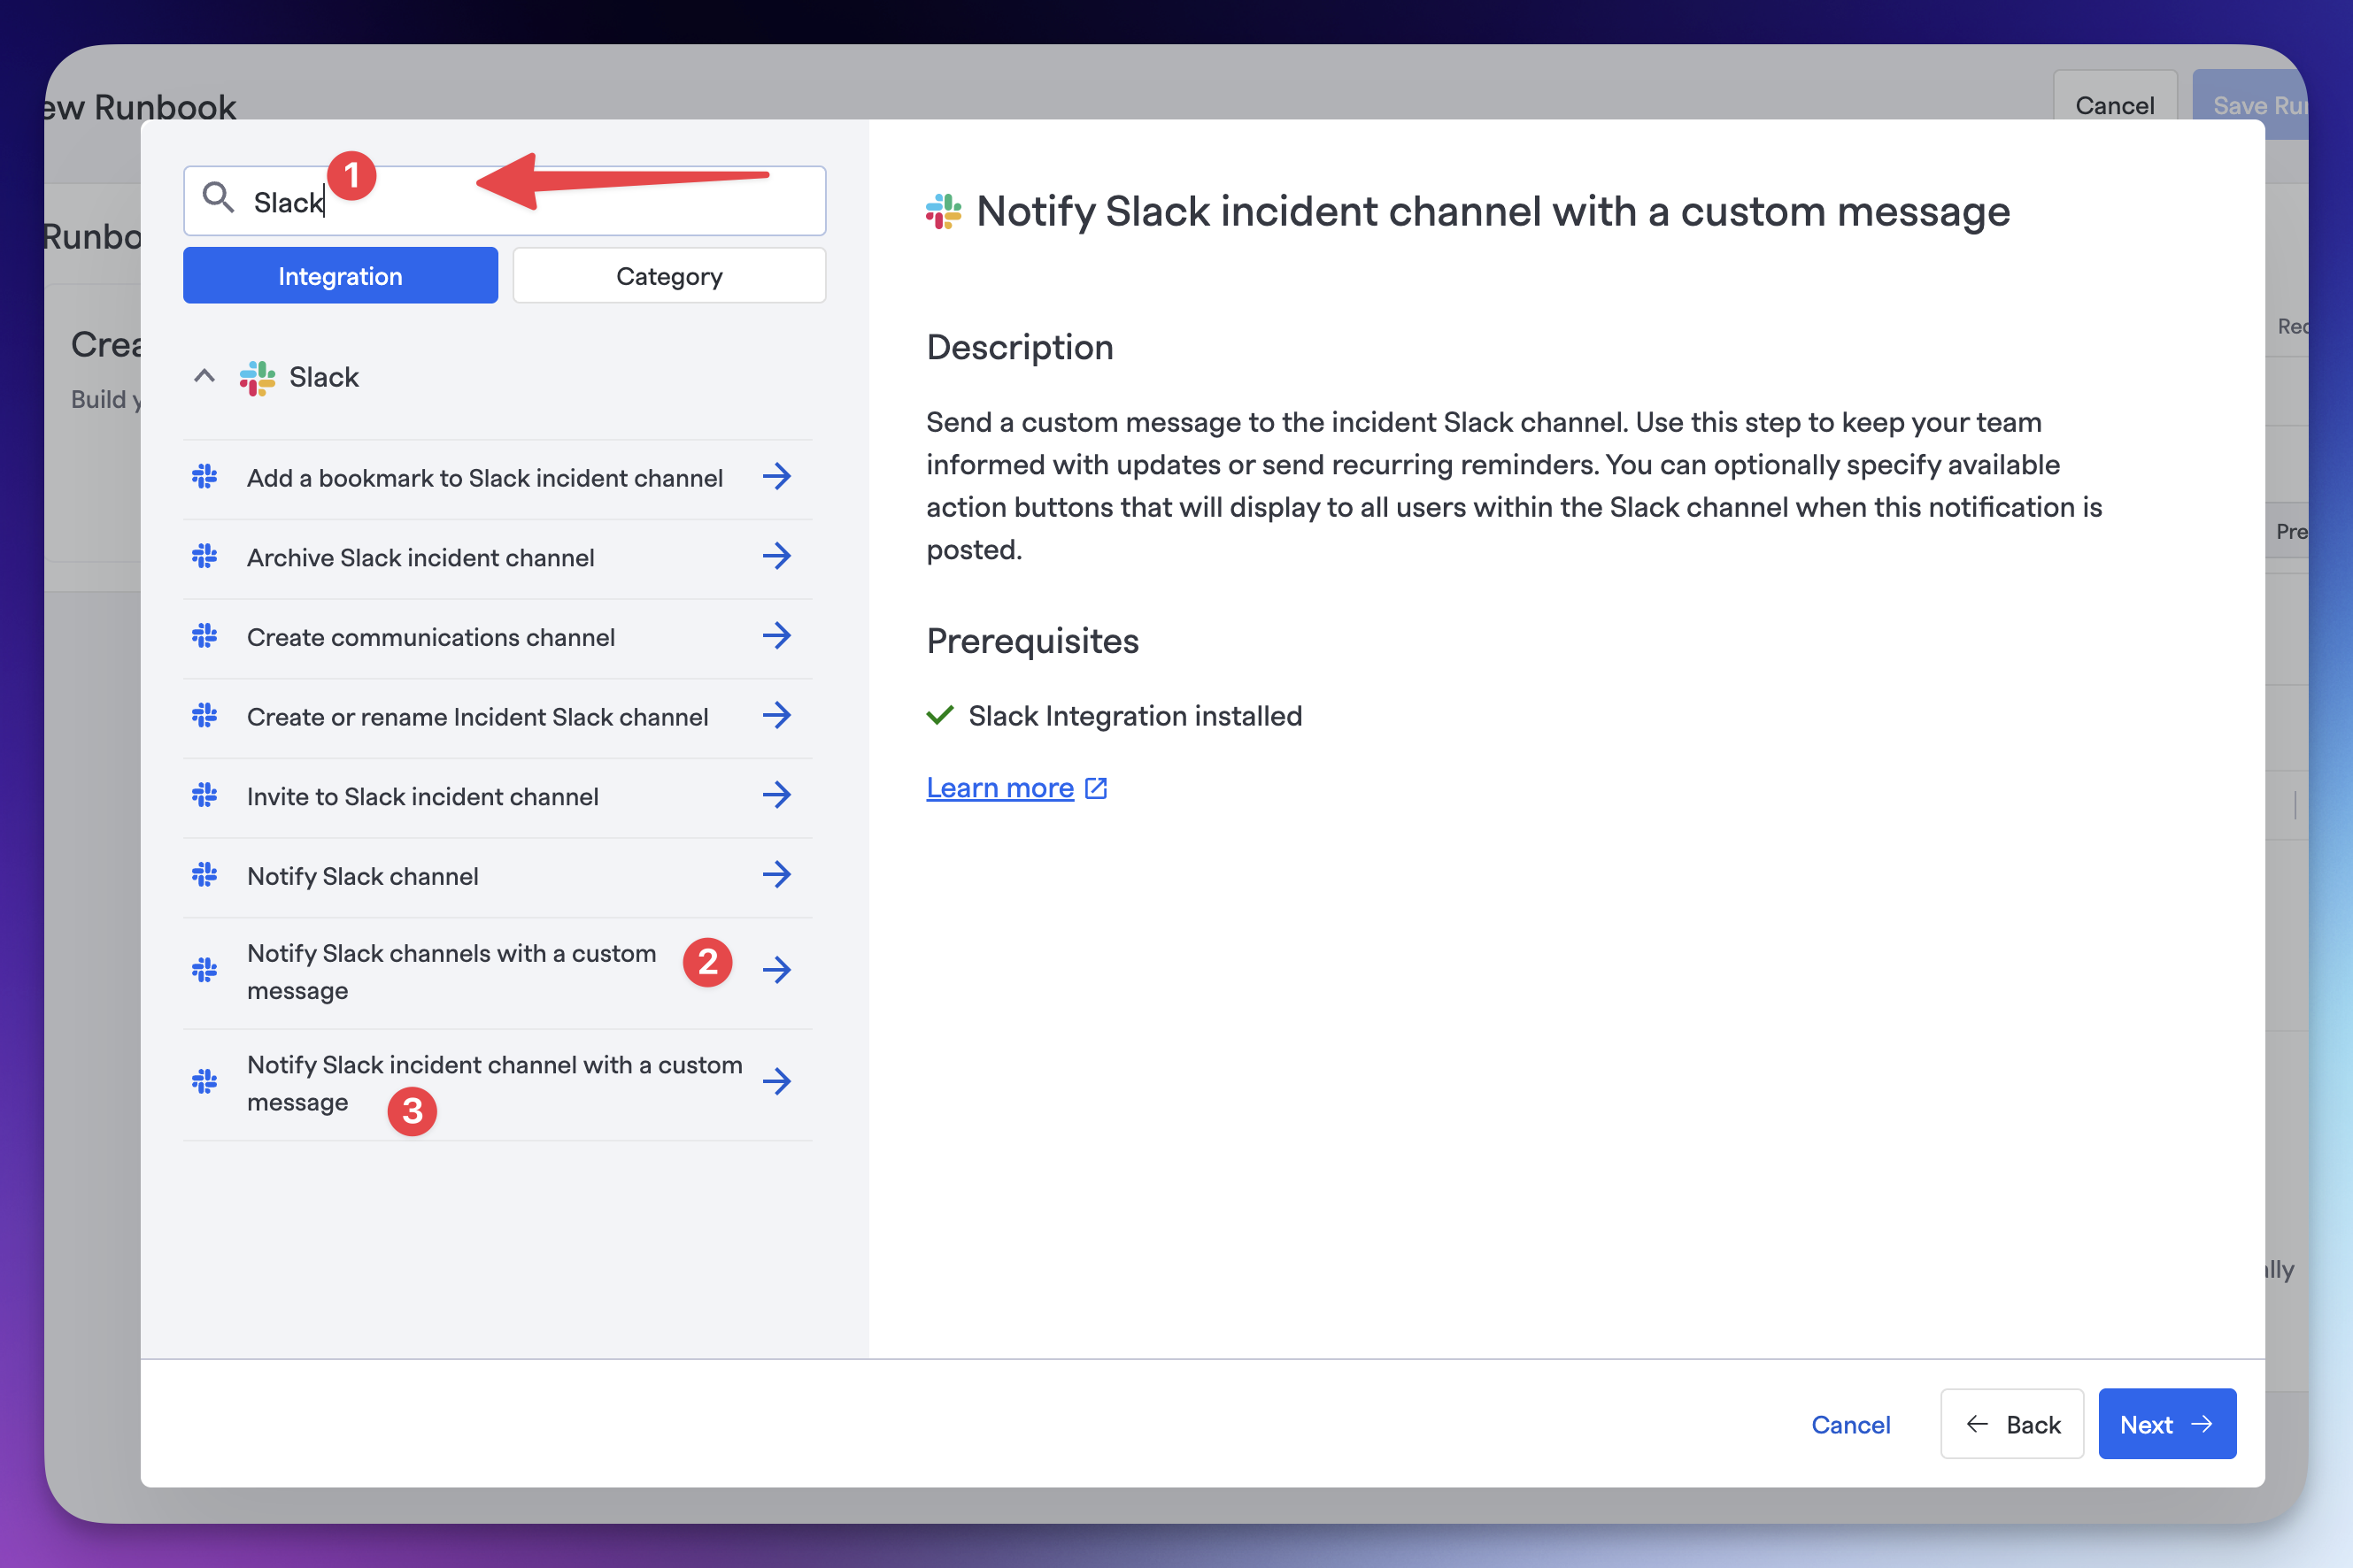Select Create communications channel step
Screen dimensions: 2353x1568
(x=498, y=638)
